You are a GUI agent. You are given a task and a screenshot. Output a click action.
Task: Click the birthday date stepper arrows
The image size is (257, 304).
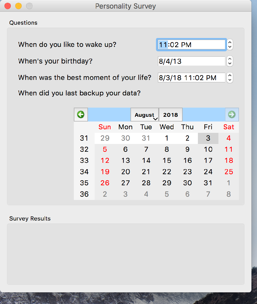230,61
